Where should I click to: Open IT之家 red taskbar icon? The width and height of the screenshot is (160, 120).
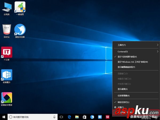tap(107, 117)
